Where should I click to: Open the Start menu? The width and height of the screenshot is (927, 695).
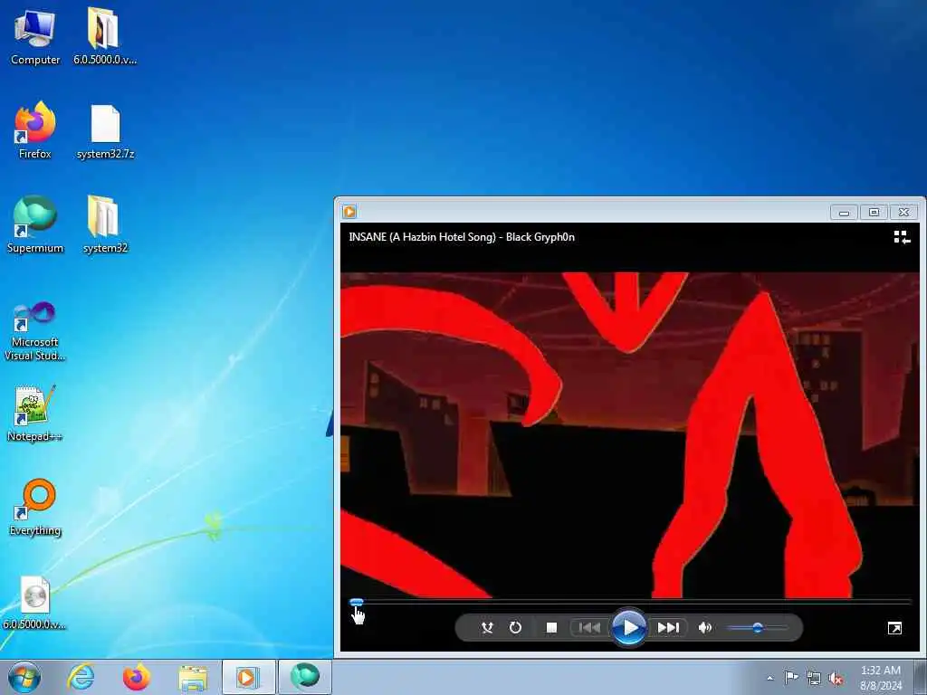point(24,677)
